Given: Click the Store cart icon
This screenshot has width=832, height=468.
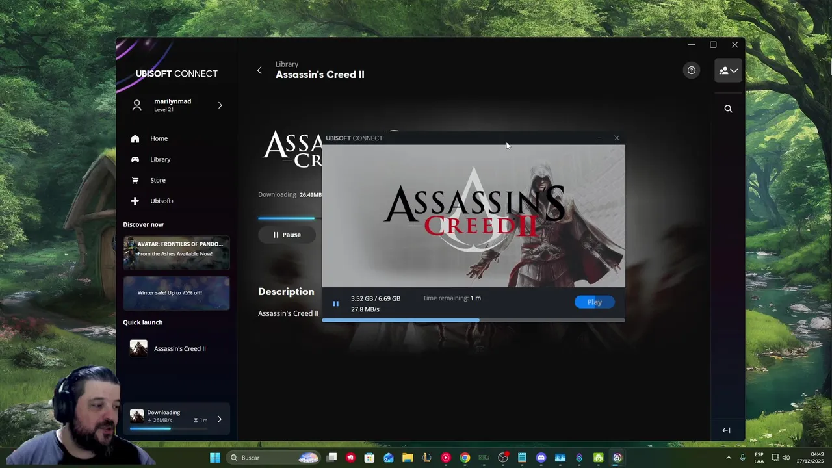Looking at the screenshot, I should click(135, 180).
